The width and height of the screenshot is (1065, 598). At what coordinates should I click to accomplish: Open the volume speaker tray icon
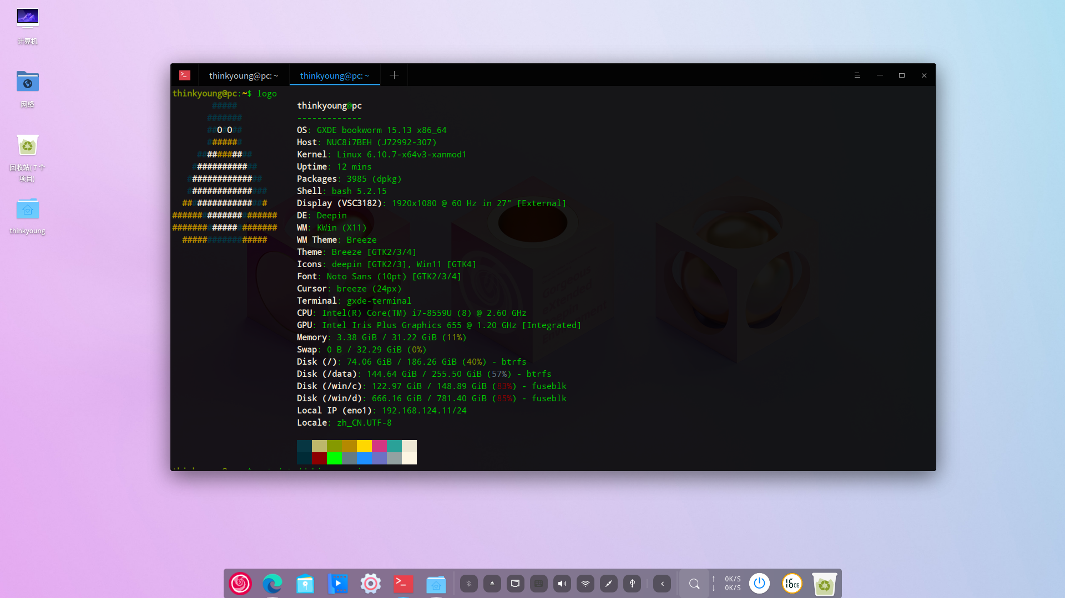tap(562, 584)
